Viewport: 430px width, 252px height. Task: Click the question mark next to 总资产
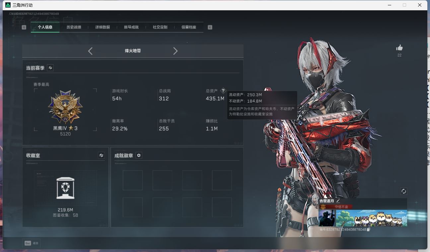(x=223, y=91)
